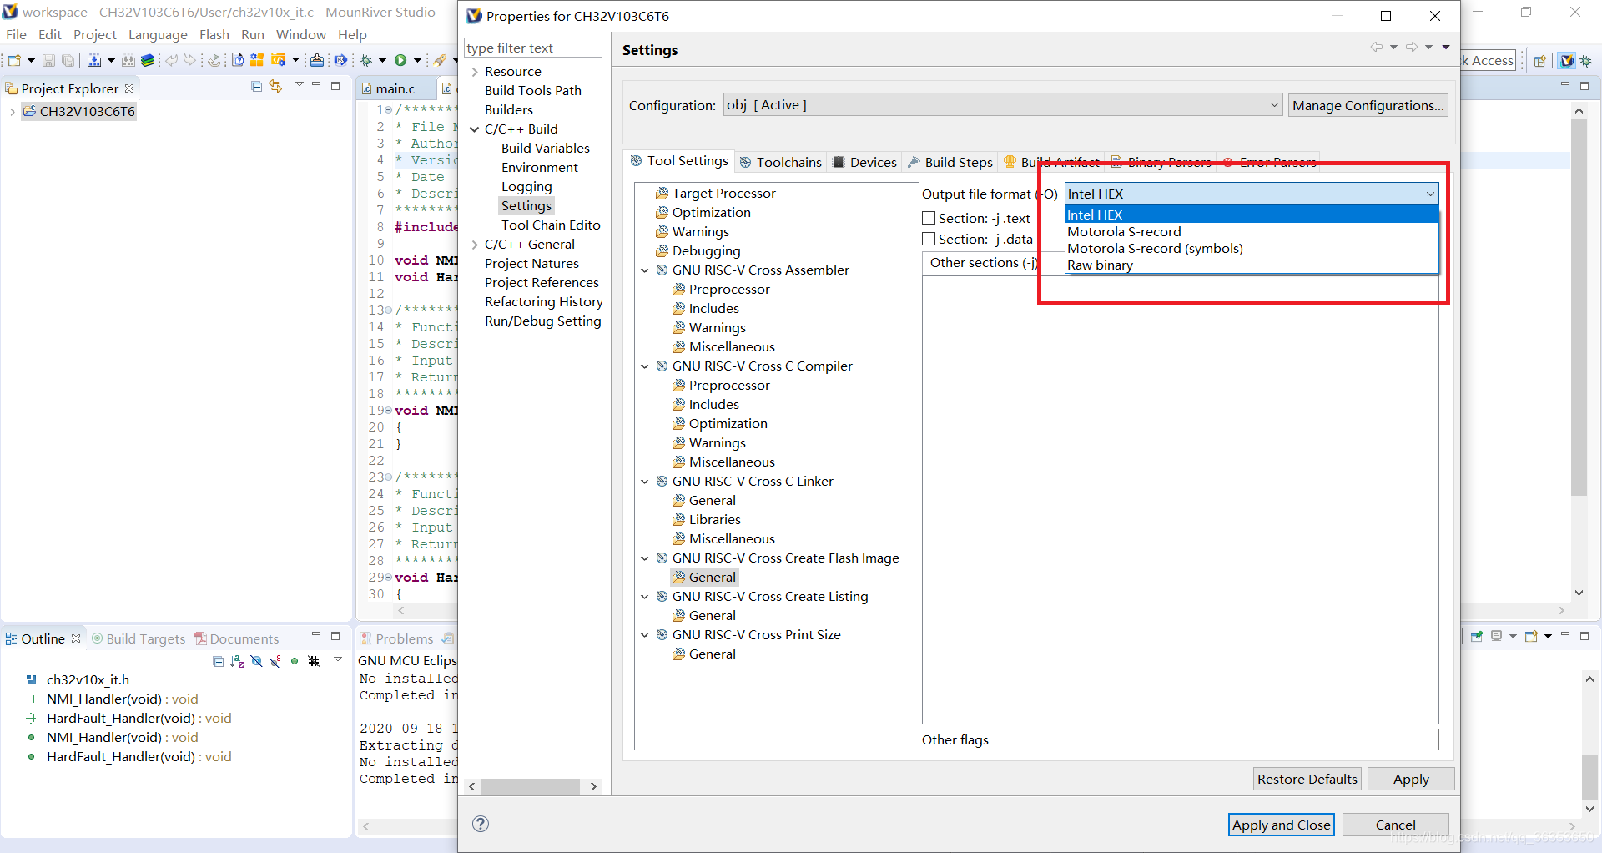Image resolution: width=1602 pixels, height=853 pixels.
Task: Click the help question mark in Properties dialog
Action: coord(481,824)
